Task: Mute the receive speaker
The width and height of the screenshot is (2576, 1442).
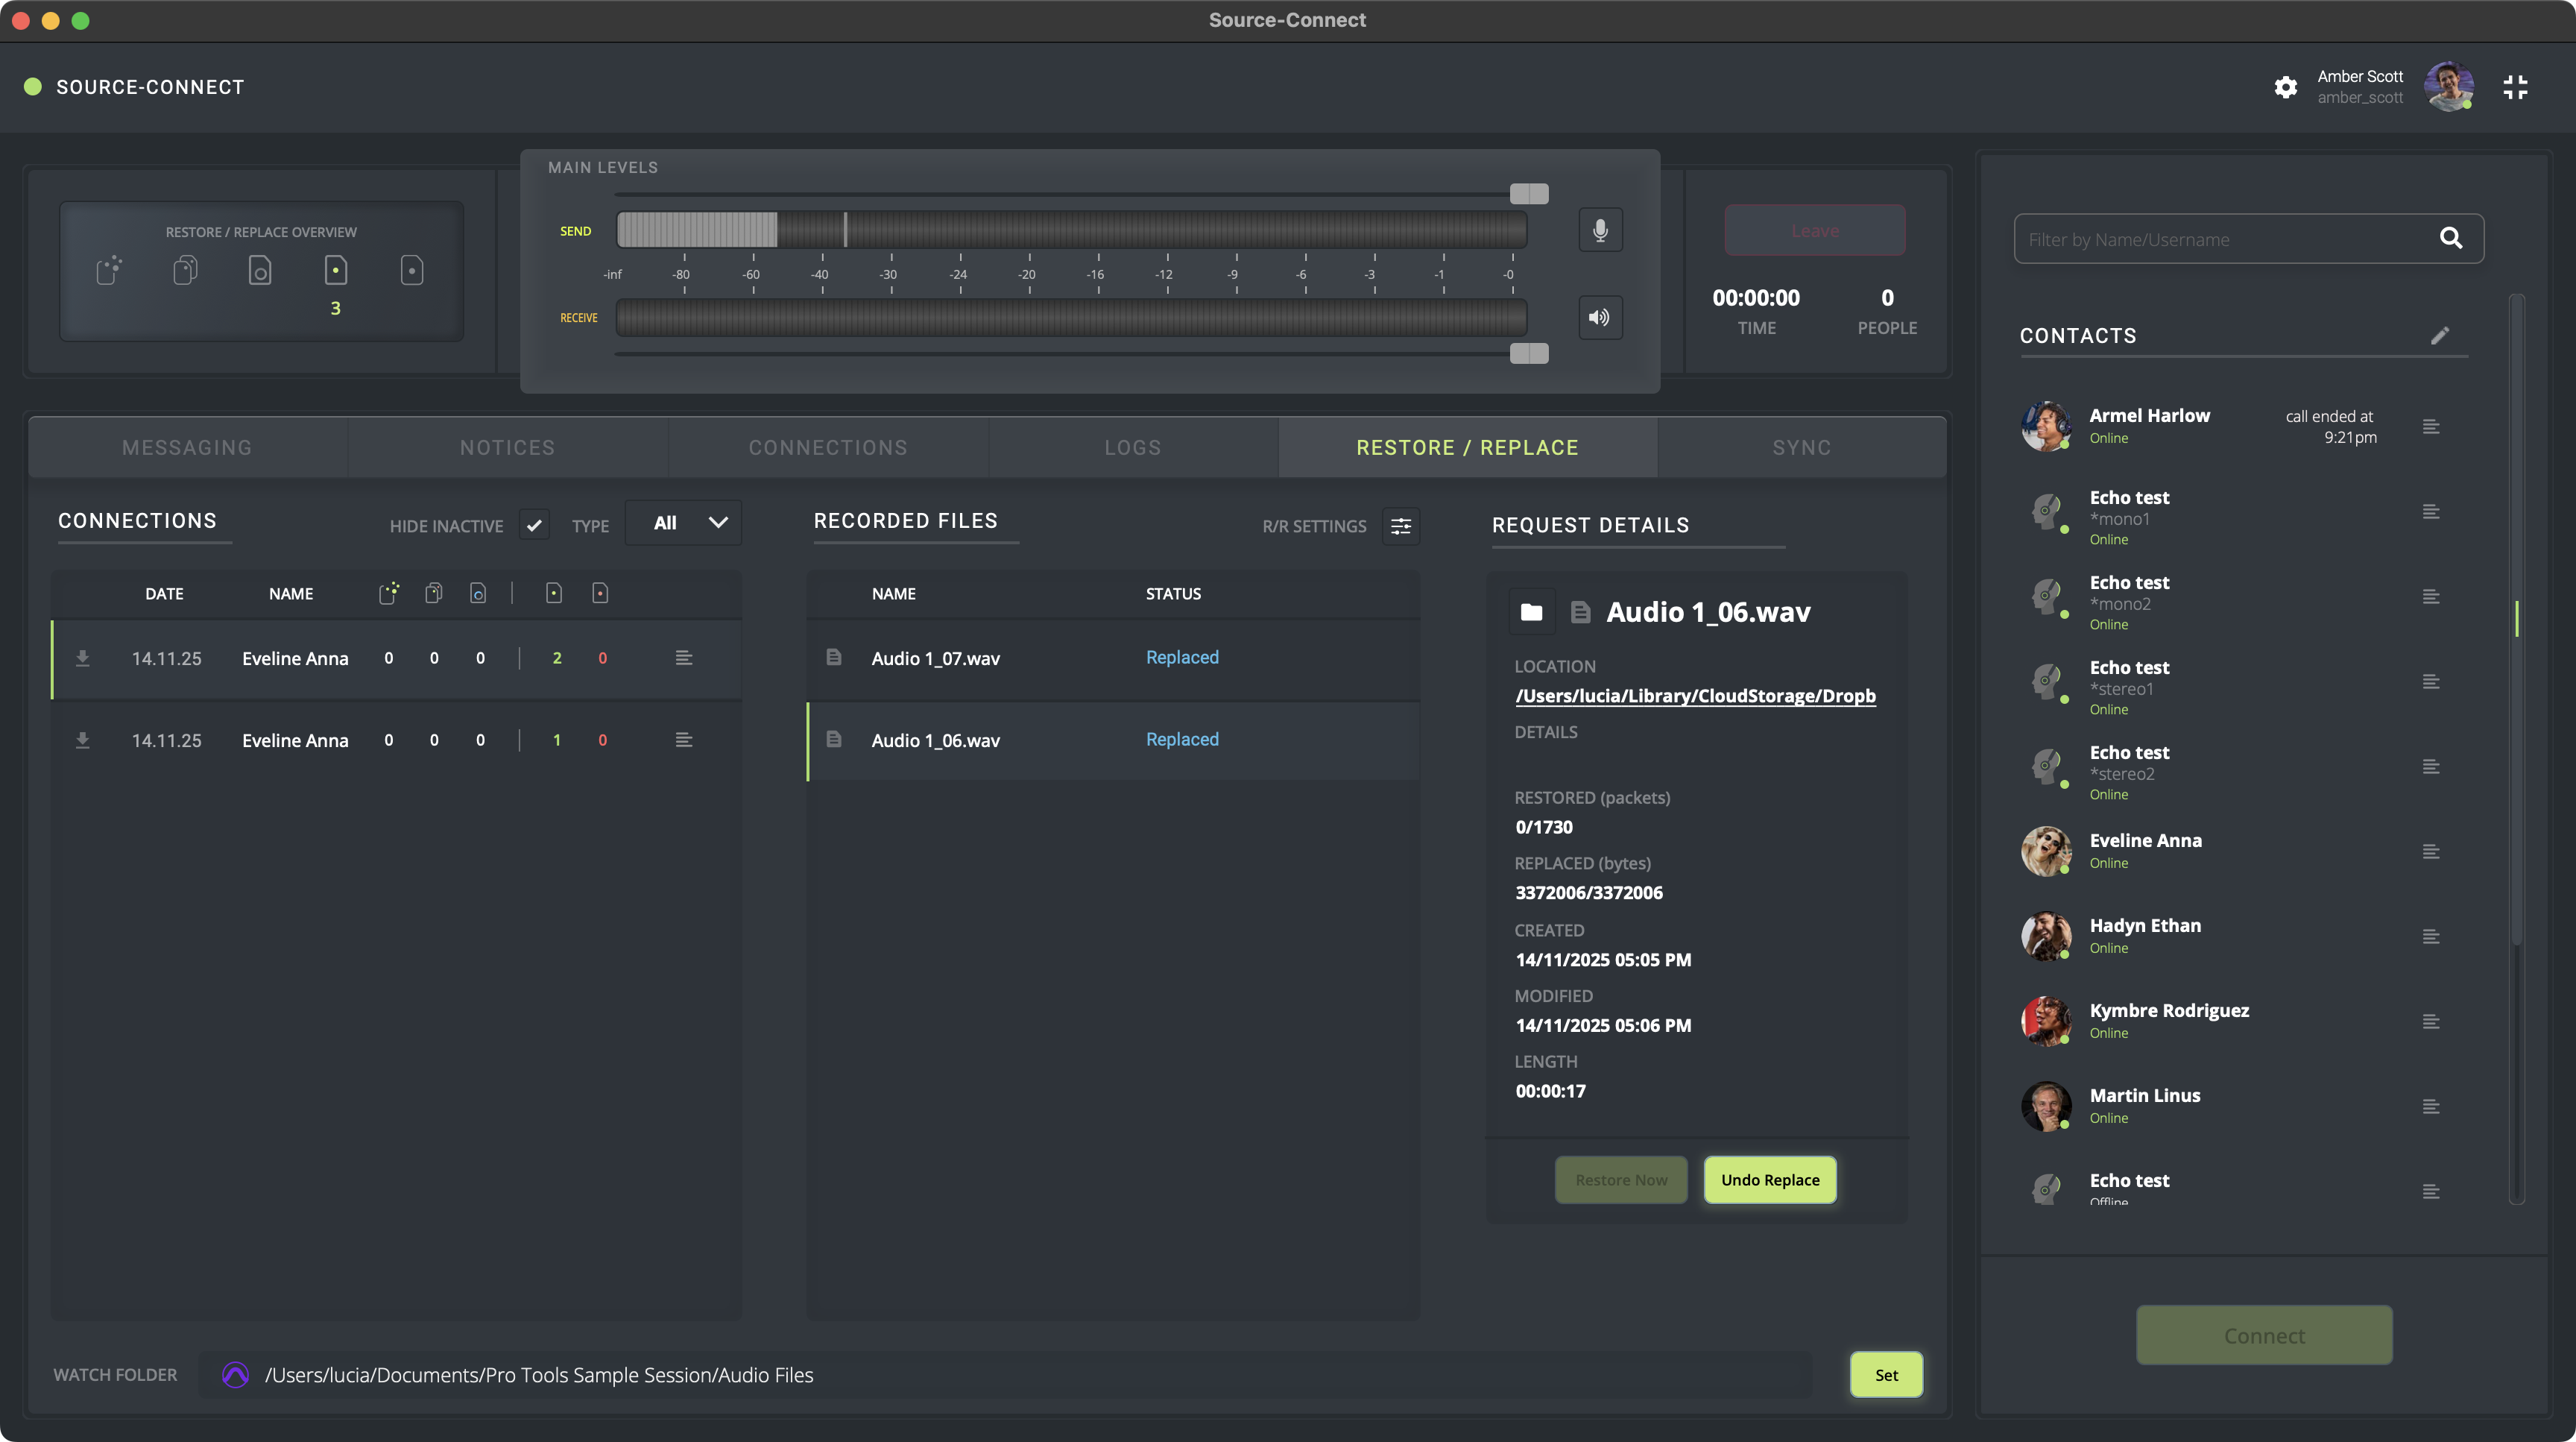Action: [x=1600, y=317]
